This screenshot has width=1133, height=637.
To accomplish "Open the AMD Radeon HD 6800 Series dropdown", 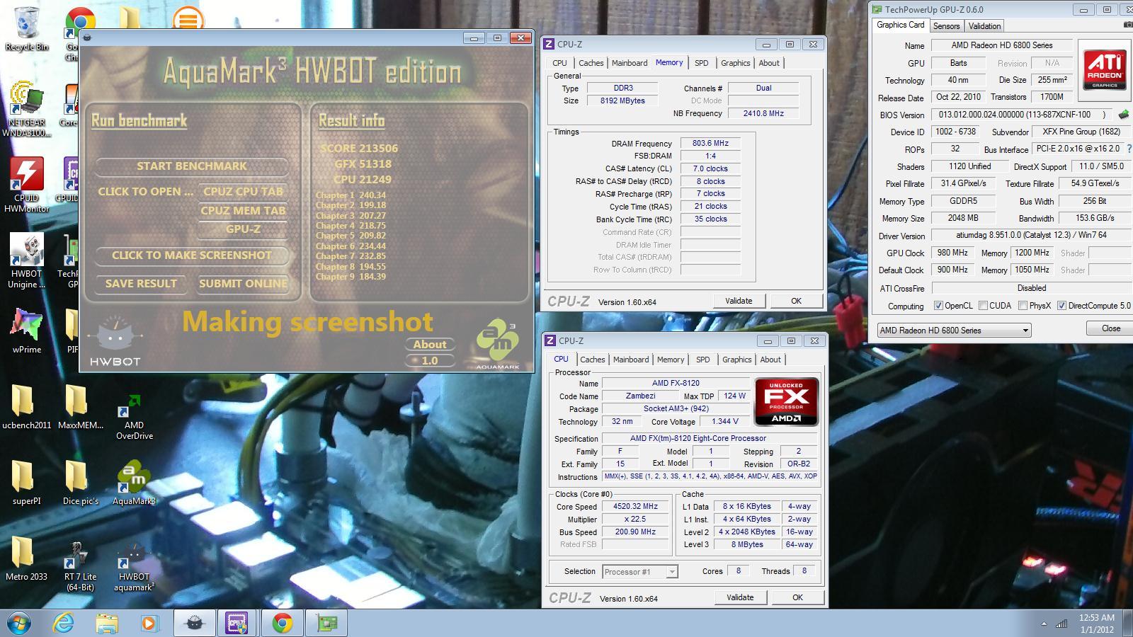I will click(954, 331).
